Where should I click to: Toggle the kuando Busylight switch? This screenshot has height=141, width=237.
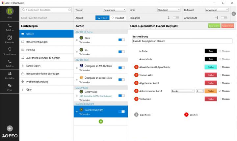pos(121,111)
